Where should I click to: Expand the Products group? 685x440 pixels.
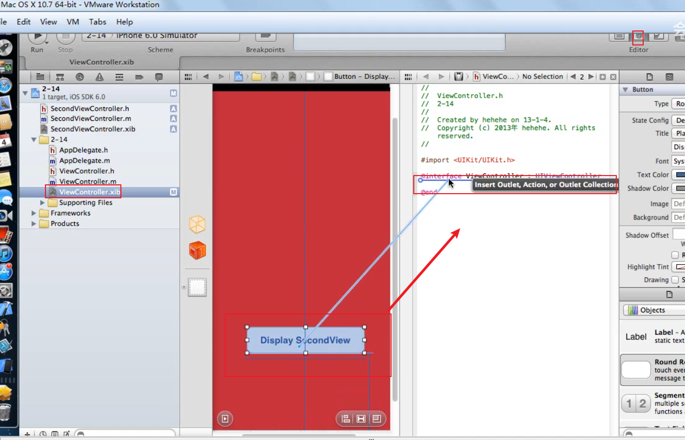[34, 224]
